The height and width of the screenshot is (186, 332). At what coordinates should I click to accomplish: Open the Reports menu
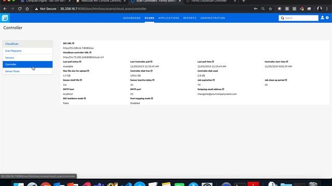click(x=190, y=18)
